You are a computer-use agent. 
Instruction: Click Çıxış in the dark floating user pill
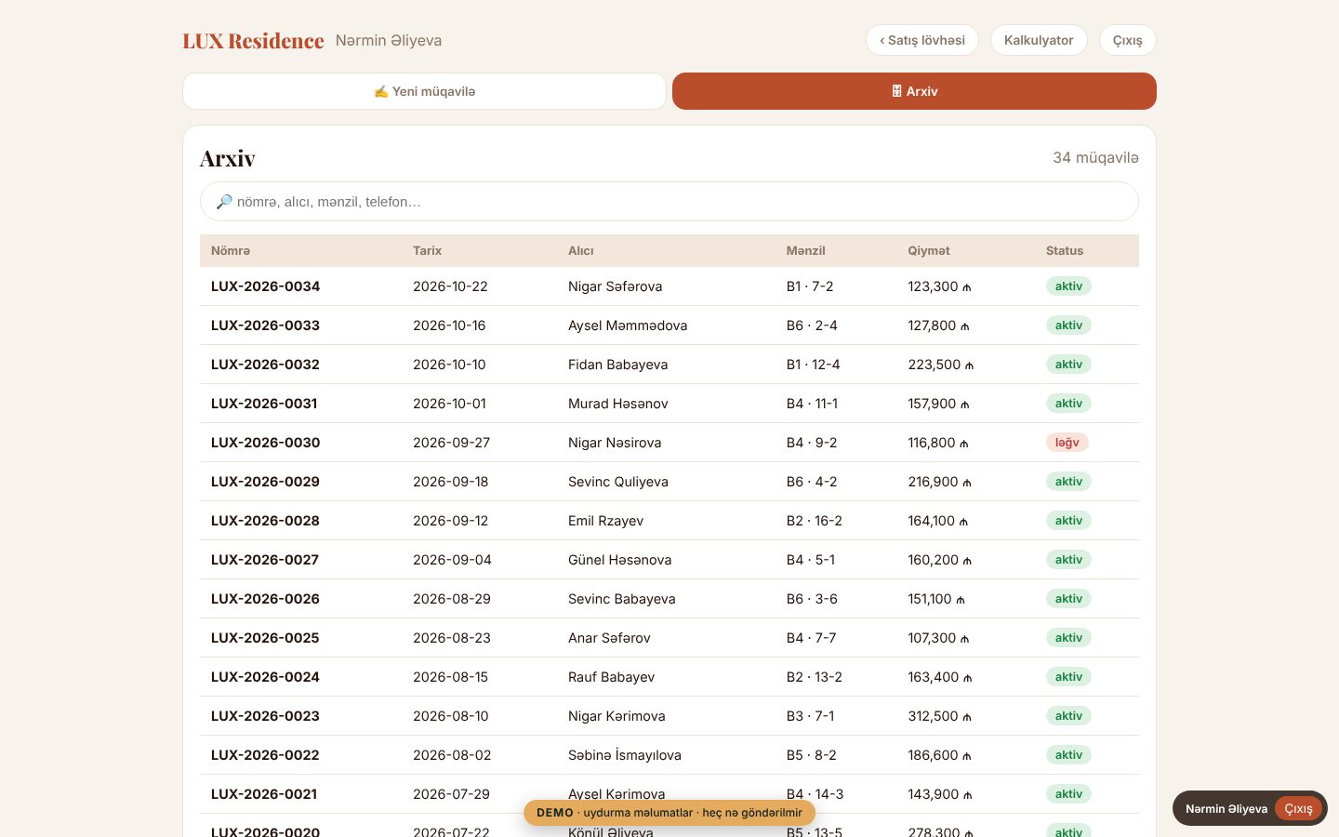(x=1298, y=809)
